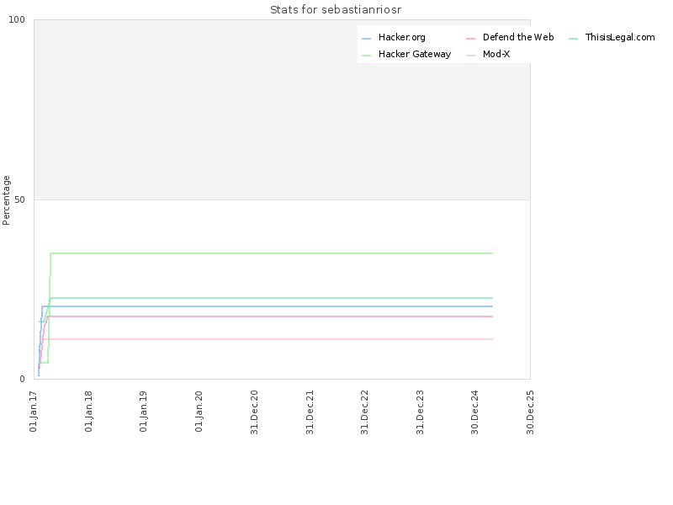
Task: Click the 30.Dec.24 date label
Action: pos(474,412)
